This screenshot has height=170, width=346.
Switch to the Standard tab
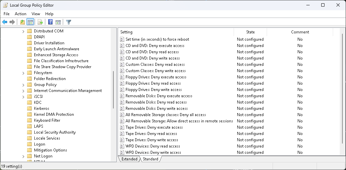pyautogui.click(x=150, y=159)
